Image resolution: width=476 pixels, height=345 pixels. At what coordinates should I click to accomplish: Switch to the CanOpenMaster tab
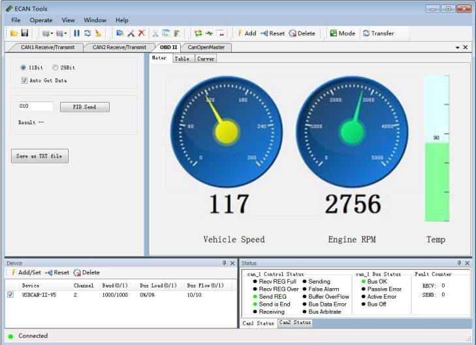(x=206, y=47)
